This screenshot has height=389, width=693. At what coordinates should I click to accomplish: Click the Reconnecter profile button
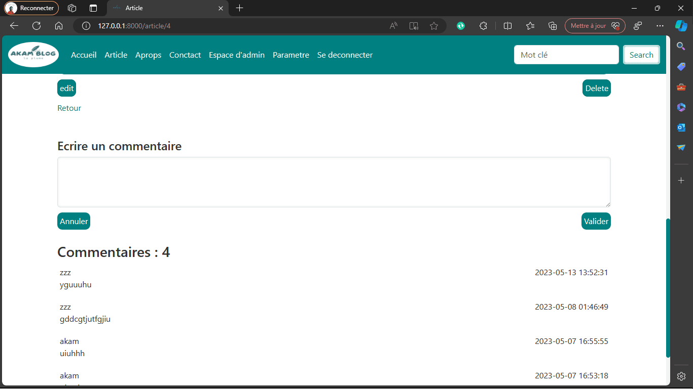(x=31, y=8)
